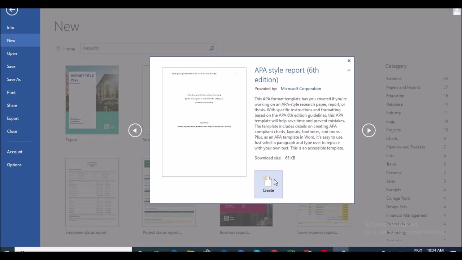Open Word Options
The image size is (462, 260).
(20, 165)
